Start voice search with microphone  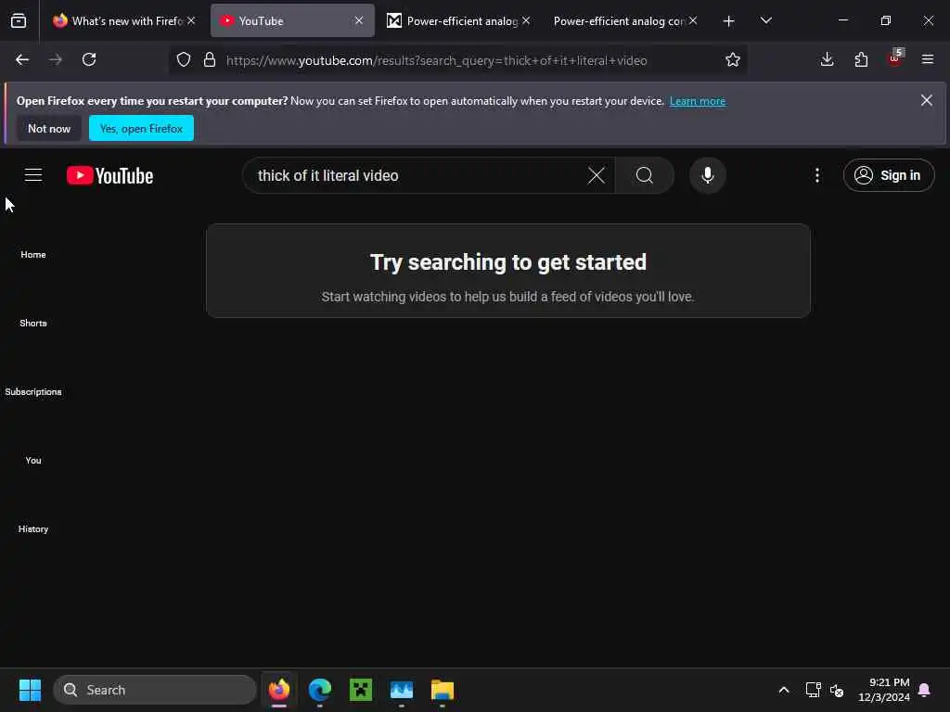click(x=708, y=175)
